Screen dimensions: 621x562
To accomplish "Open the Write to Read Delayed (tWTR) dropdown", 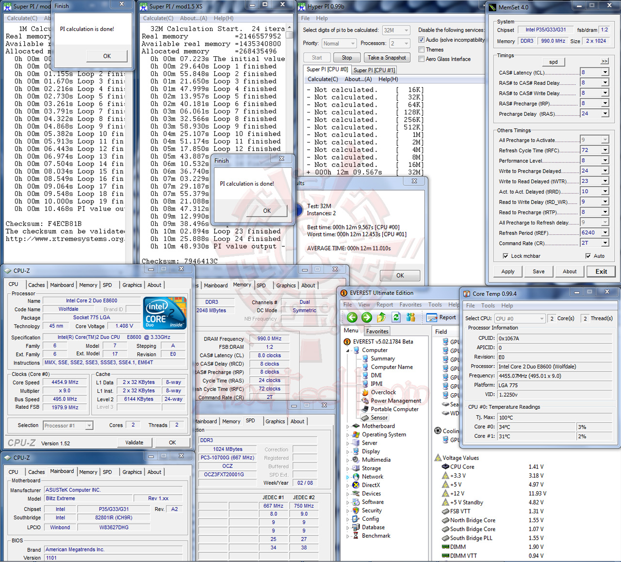I will 605,181.
